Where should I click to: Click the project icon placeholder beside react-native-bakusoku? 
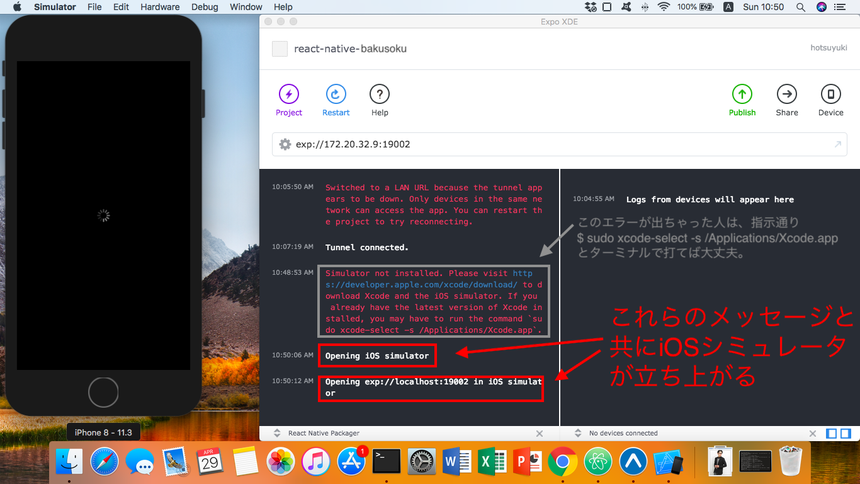(280, 49)
